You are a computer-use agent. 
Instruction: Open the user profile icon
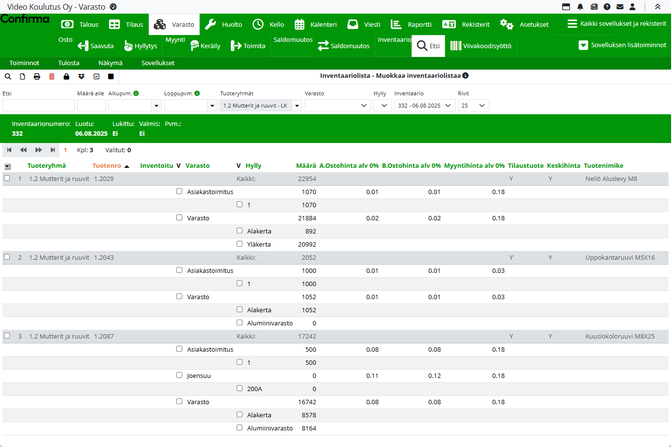tap(633, 7)
